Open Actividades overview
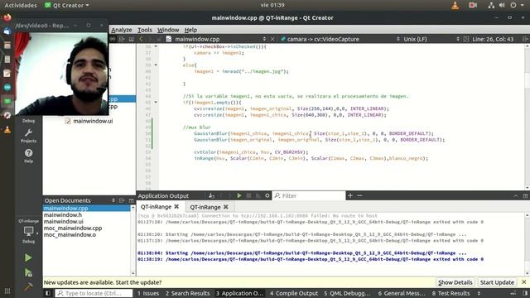Viewport: 530px width, 298px height. click(21, 6)
